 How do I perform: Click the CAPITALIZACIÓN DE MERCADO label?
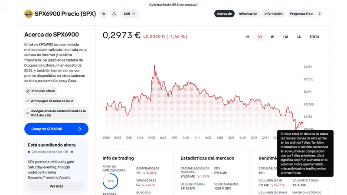[x=195, y=170]
